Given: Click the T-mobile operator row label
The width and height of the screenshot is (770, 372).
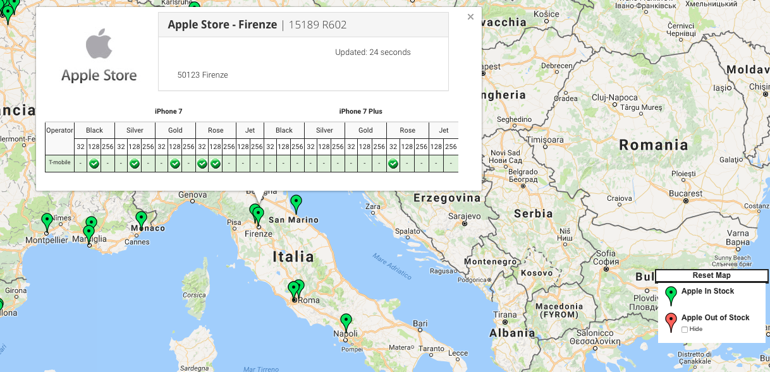Looking at the screenshot, I should point(59,163).
